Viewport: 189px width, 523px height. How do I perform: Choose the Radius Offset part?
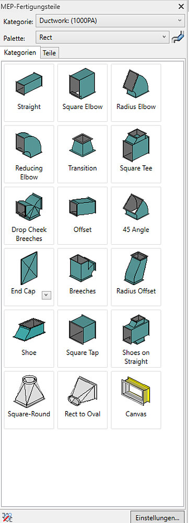136,277
